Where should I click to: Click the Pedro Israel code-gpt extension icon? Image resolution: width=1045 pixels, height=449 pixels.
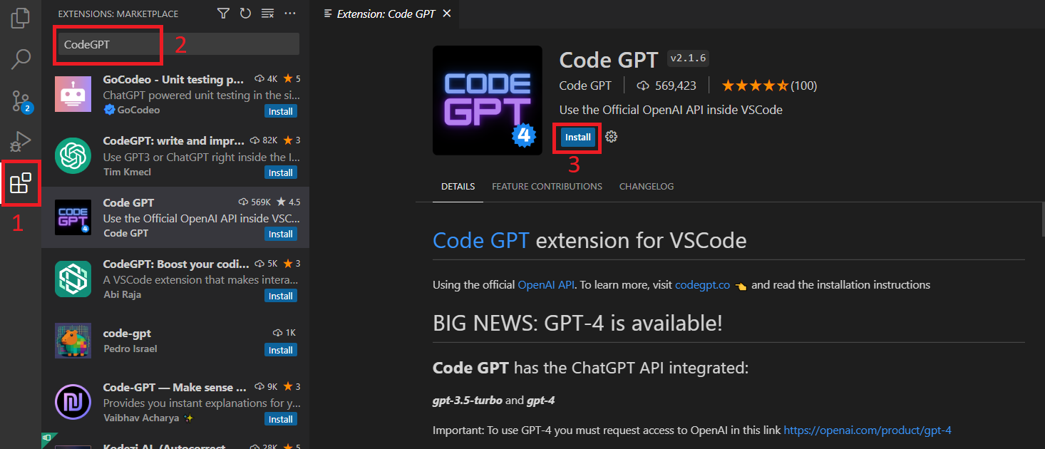coord(73,340)
